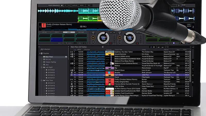This screenshot has height=116, width=206.
Task: Open the settings gear icon
Action: [179, 5]
